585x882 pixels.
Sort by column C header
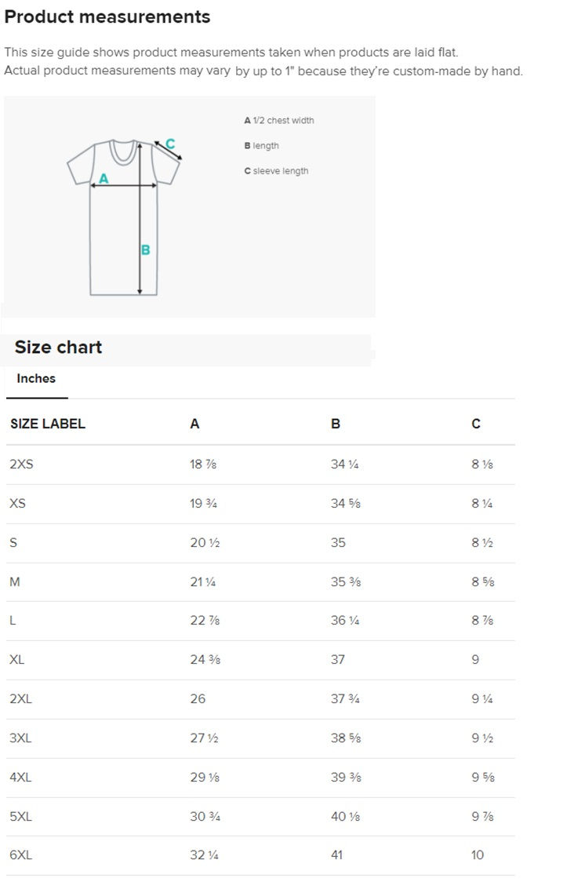point(475,423)
